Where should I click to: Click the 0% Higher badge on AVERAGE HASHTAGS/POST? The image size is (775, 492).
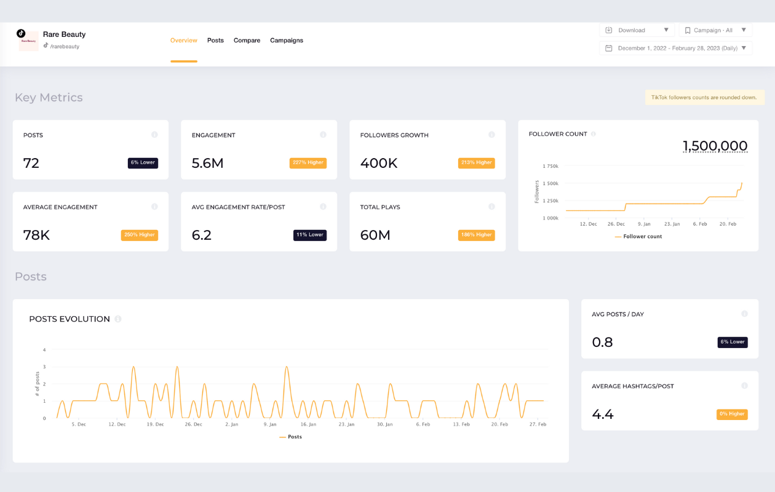click(x=732, y=415)
